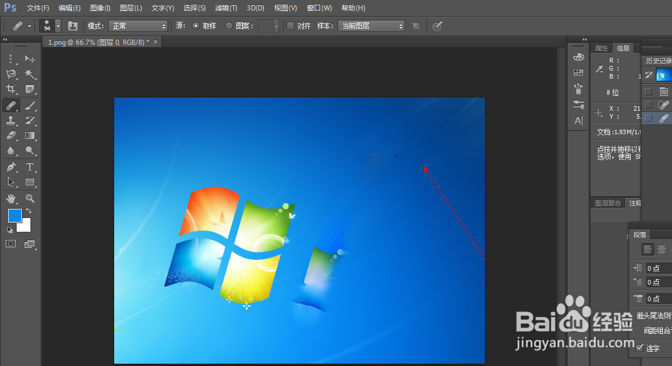Screen dimensions: 672x366
Task: Select the Horizontal Type tool
Action: [x=30, y=167]
